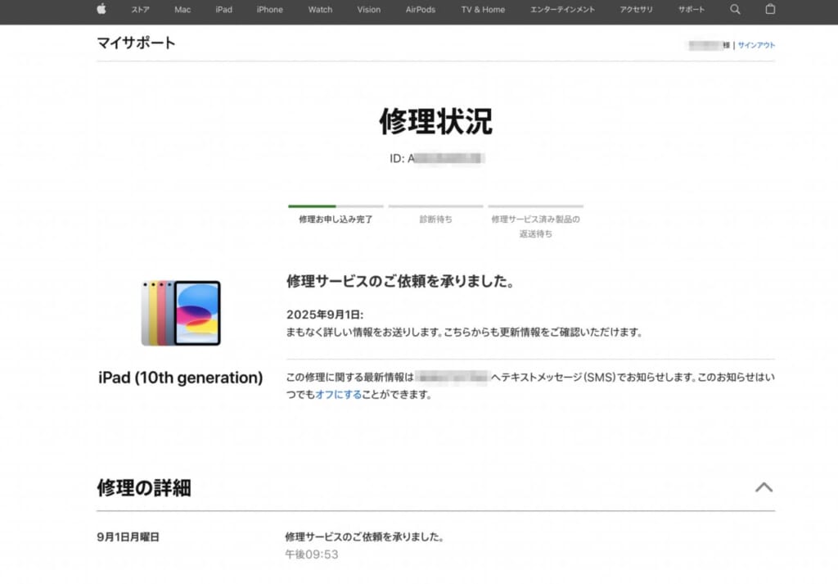Open the shopping bag icon
This screenshot has height=584, width=838.
tap(770, 8)
